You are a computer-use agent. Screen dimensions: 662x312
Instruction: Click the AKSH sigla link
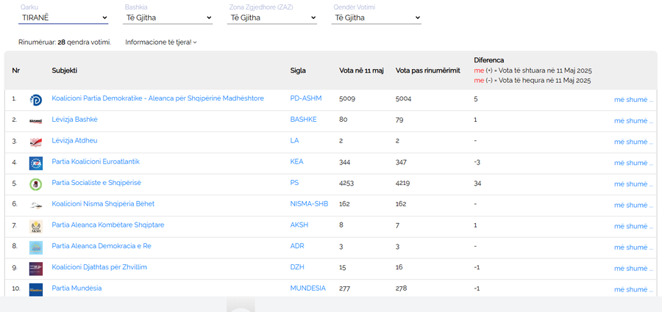pos(299,225)
